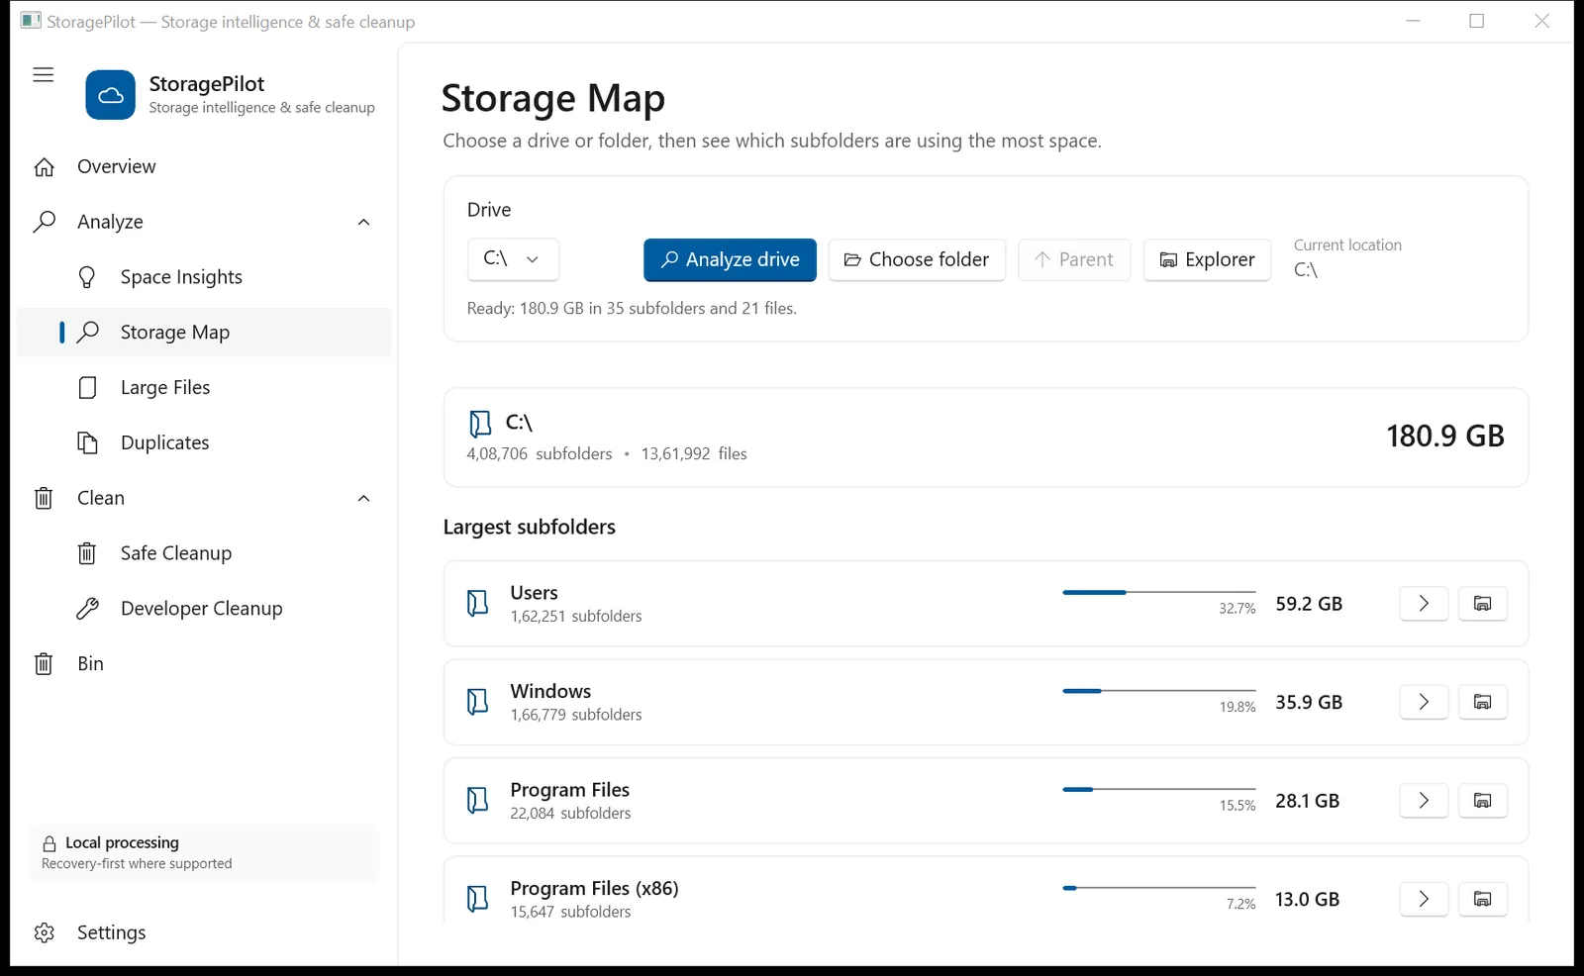Click the Windows folder icon
The width and height of the screenshot is (1584, 976).
pyautogui.click(x=478, y=702)
